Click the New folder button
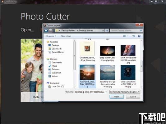Screen dimensions: 166x124 click(66, 36)
